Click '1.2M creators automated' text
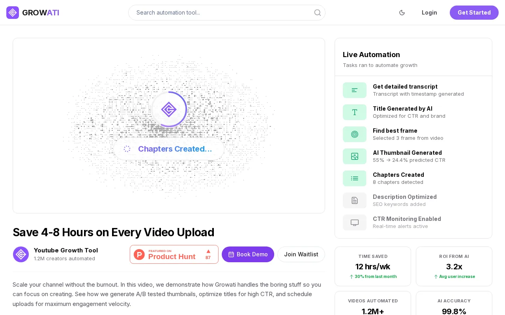The width and height of the screenshot is (505, 315). [64, 258]
